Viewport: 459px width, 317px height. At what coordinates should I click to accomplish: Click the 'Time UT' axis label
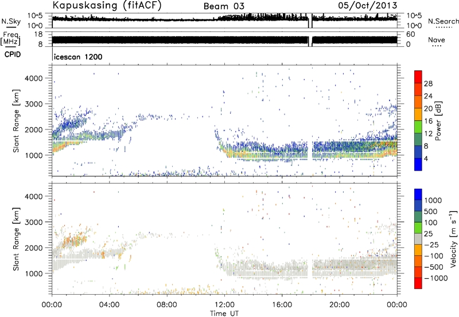pyautogui.click(x=224, y=314)
